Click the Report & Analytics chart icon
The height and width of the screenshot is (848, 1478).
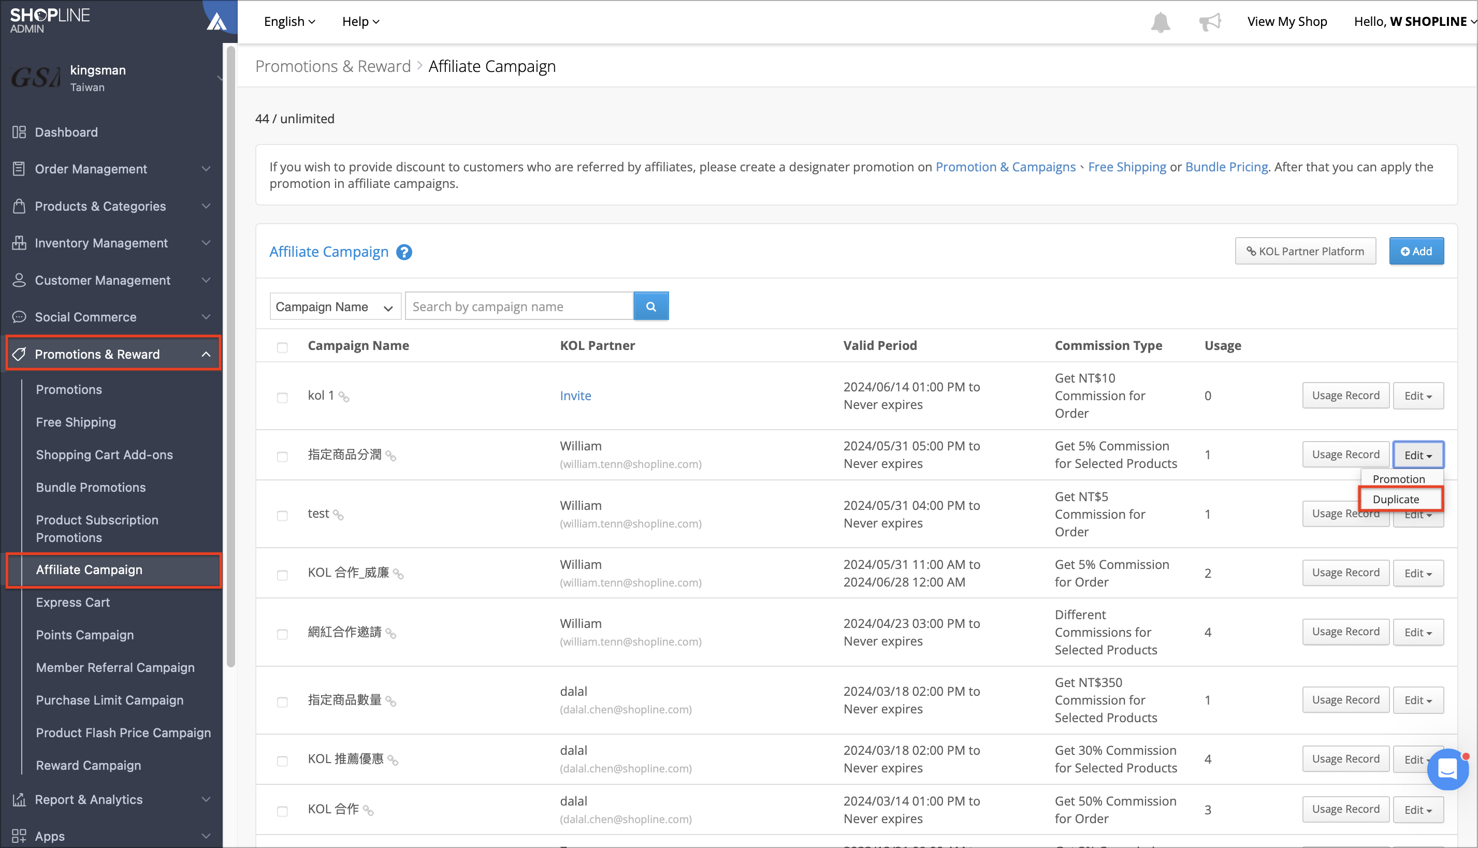[x=19, y=799]
